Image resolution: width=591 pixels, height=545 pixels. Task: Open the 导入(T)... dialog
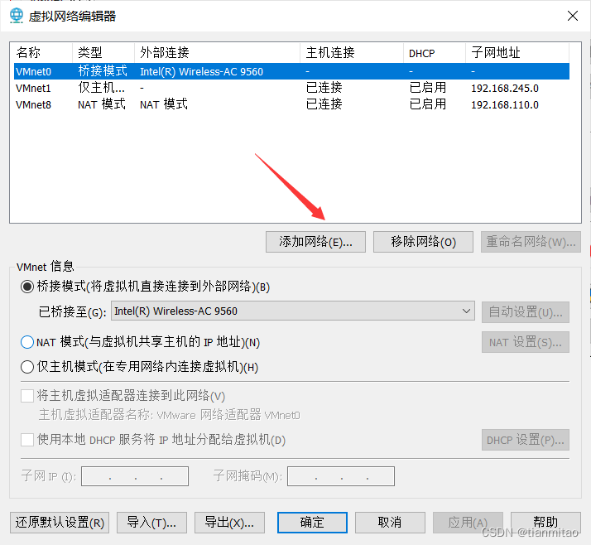[x=151, y=523]
